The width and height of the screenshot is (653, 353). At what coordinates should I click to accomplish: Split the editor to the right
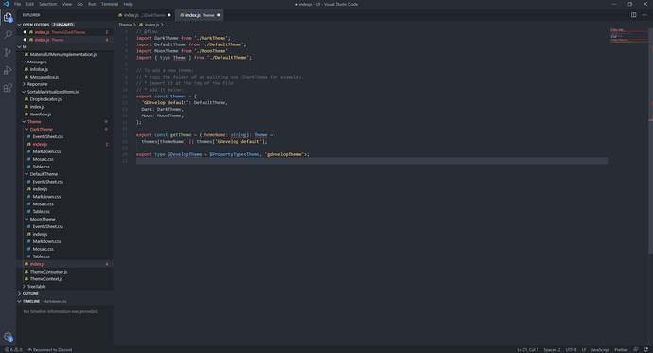coord(633,15)
